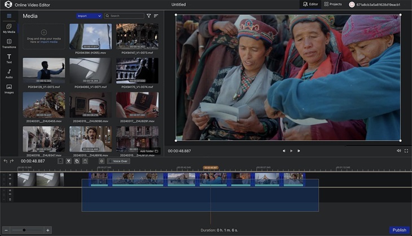Collapse the sidebar with hamburger menu
The image size is (412, 236).
click(x=9, y=16)
